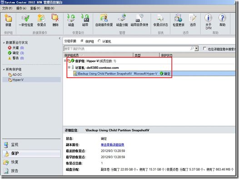Screen dimensions: 239x179
Task: Click 2012/9/3 13:28:59 latest recovery point value
Action: point(113,151)
